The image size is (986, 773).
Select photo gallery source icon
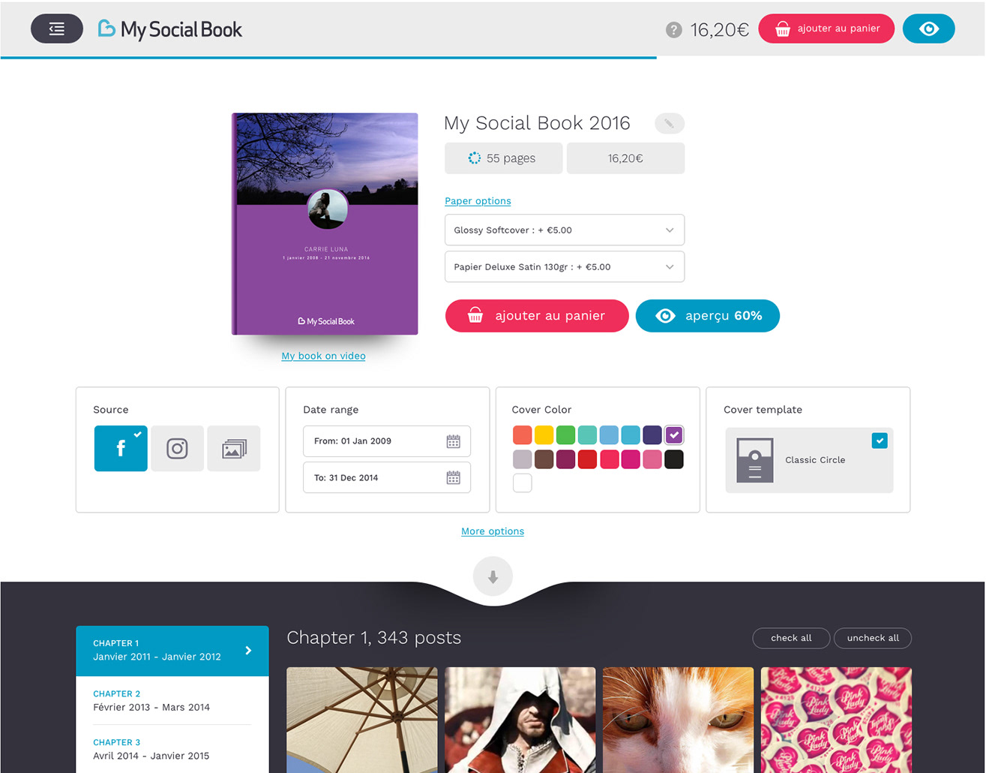click(233, 449)
